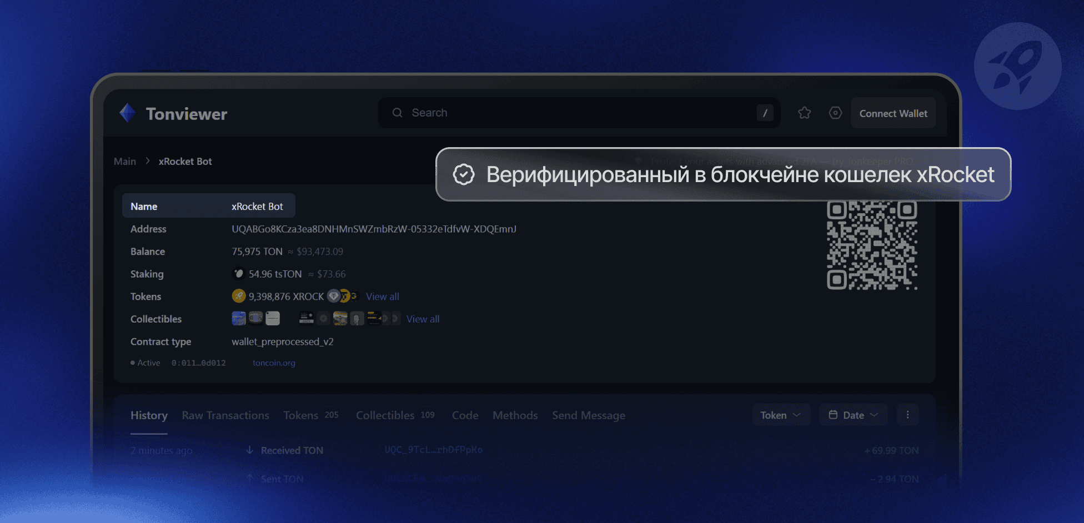Open settings hexagon icon

[835, 113]
